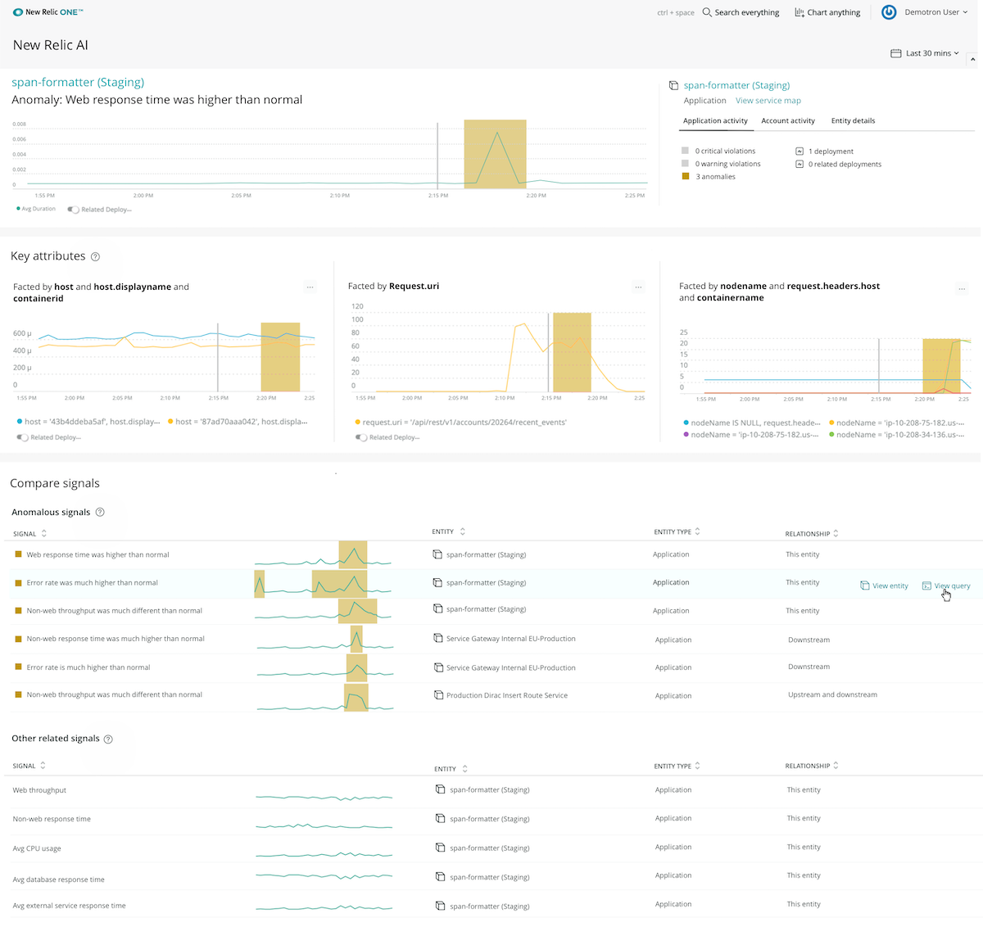Click the gold 3 anomalies swatch

[x=686, y=176]
